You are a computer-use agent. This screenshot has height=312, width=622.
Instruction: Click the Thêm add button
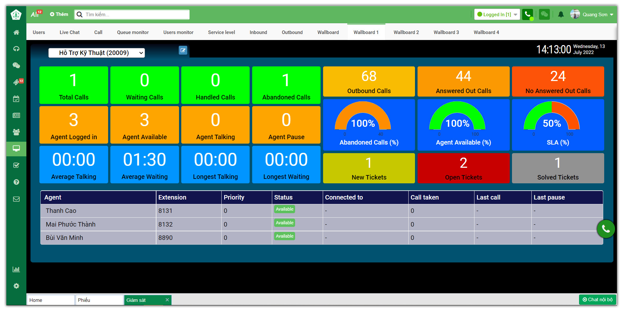(x=59, y=14)
